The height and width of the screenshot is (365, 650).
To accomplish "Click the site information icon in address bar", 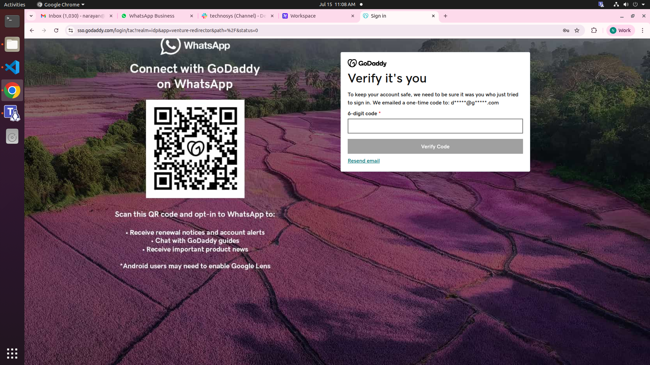I will pos(71,30).
